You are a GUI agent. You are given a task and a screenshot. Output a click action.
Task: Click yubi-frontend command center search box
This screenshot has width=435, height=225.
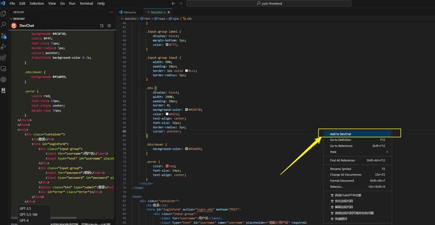click(268, 3)
